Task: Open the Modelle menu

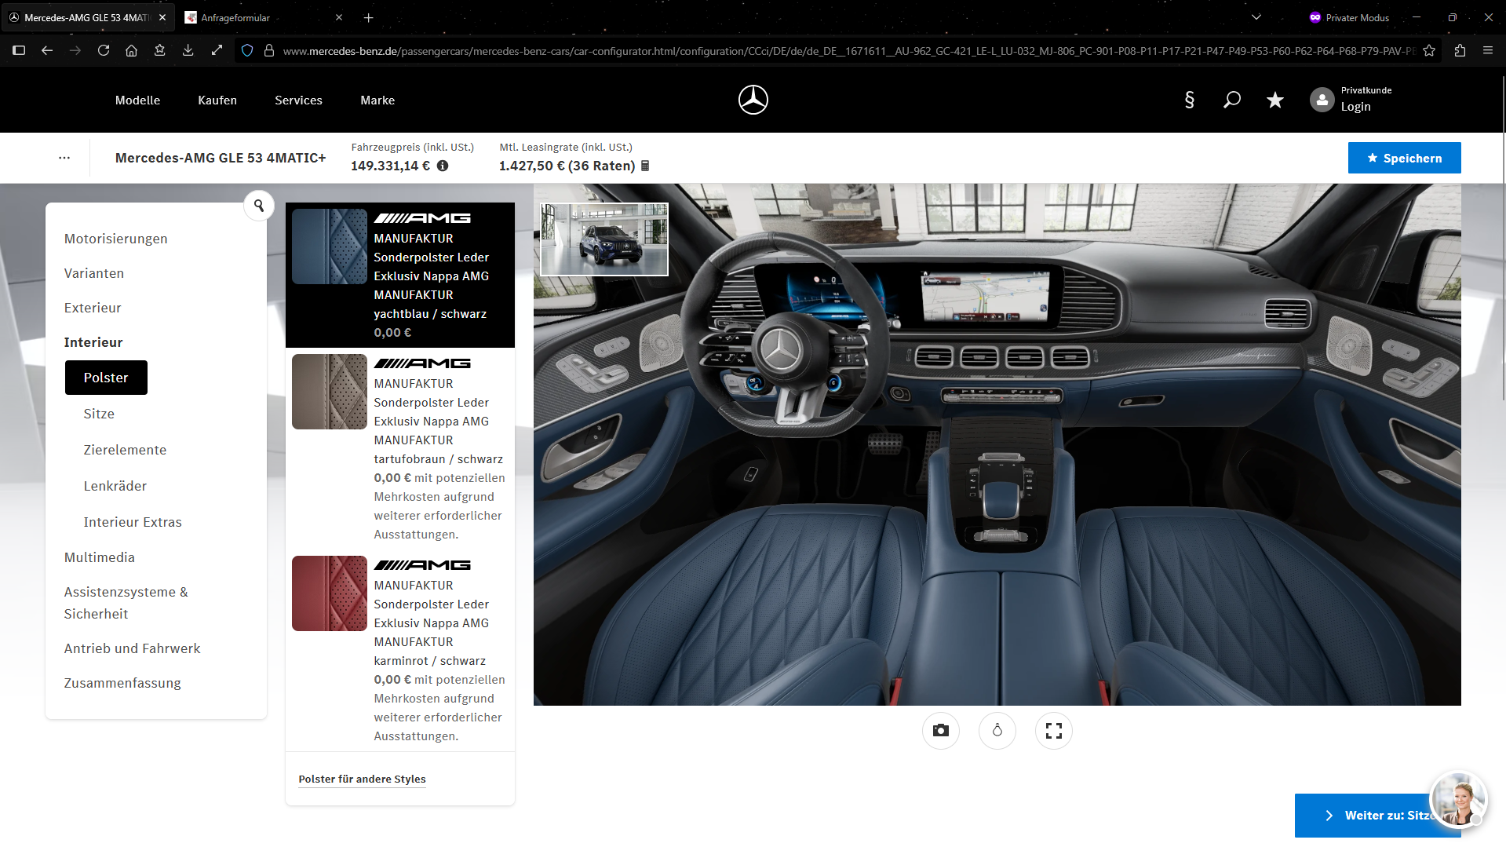Action: (x=137, y=100)
